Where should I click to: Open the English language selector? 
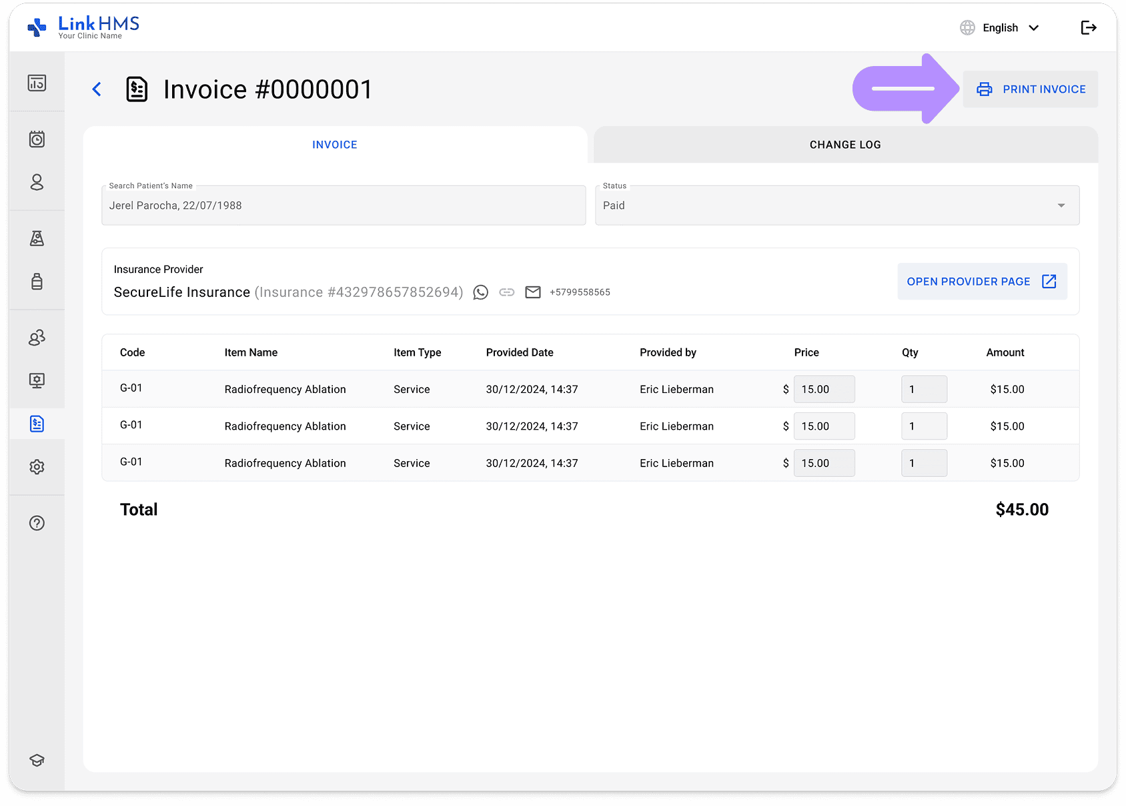click(x=999, y=27)
